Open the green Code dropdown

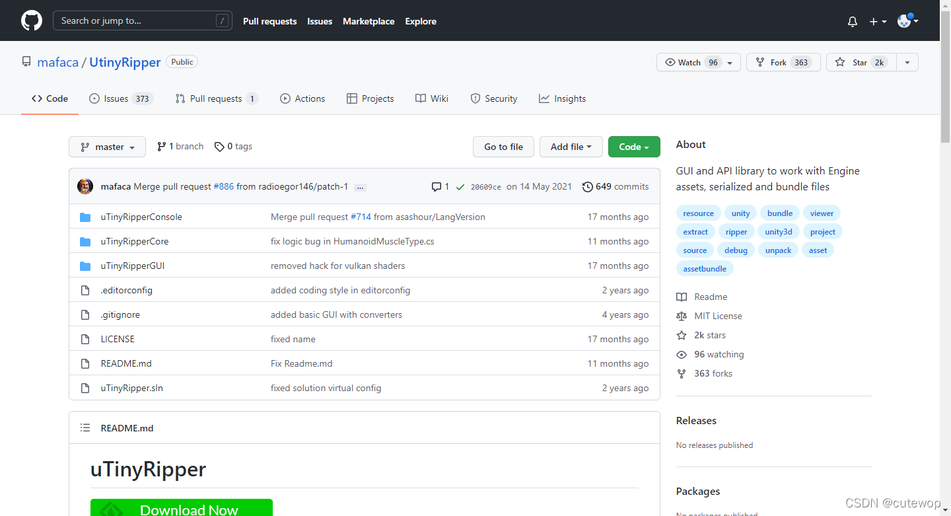pos(634,147)
